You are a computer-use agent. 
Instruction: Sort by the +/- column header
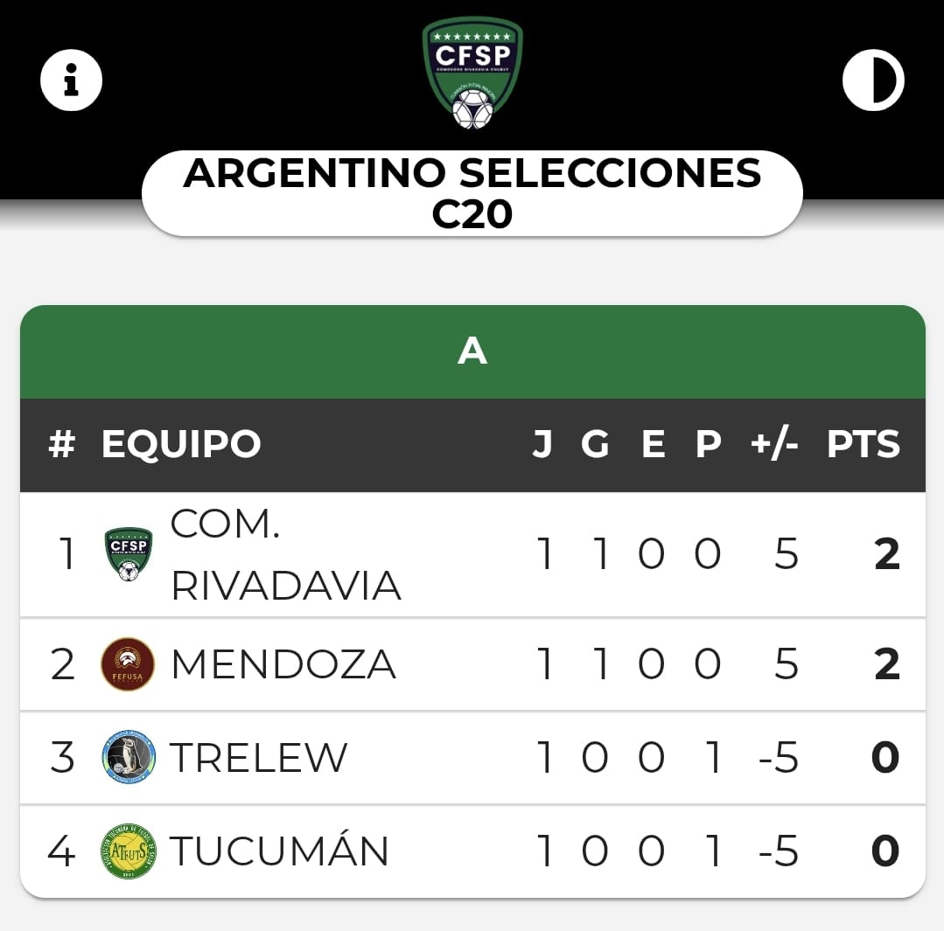pos(774,444)
